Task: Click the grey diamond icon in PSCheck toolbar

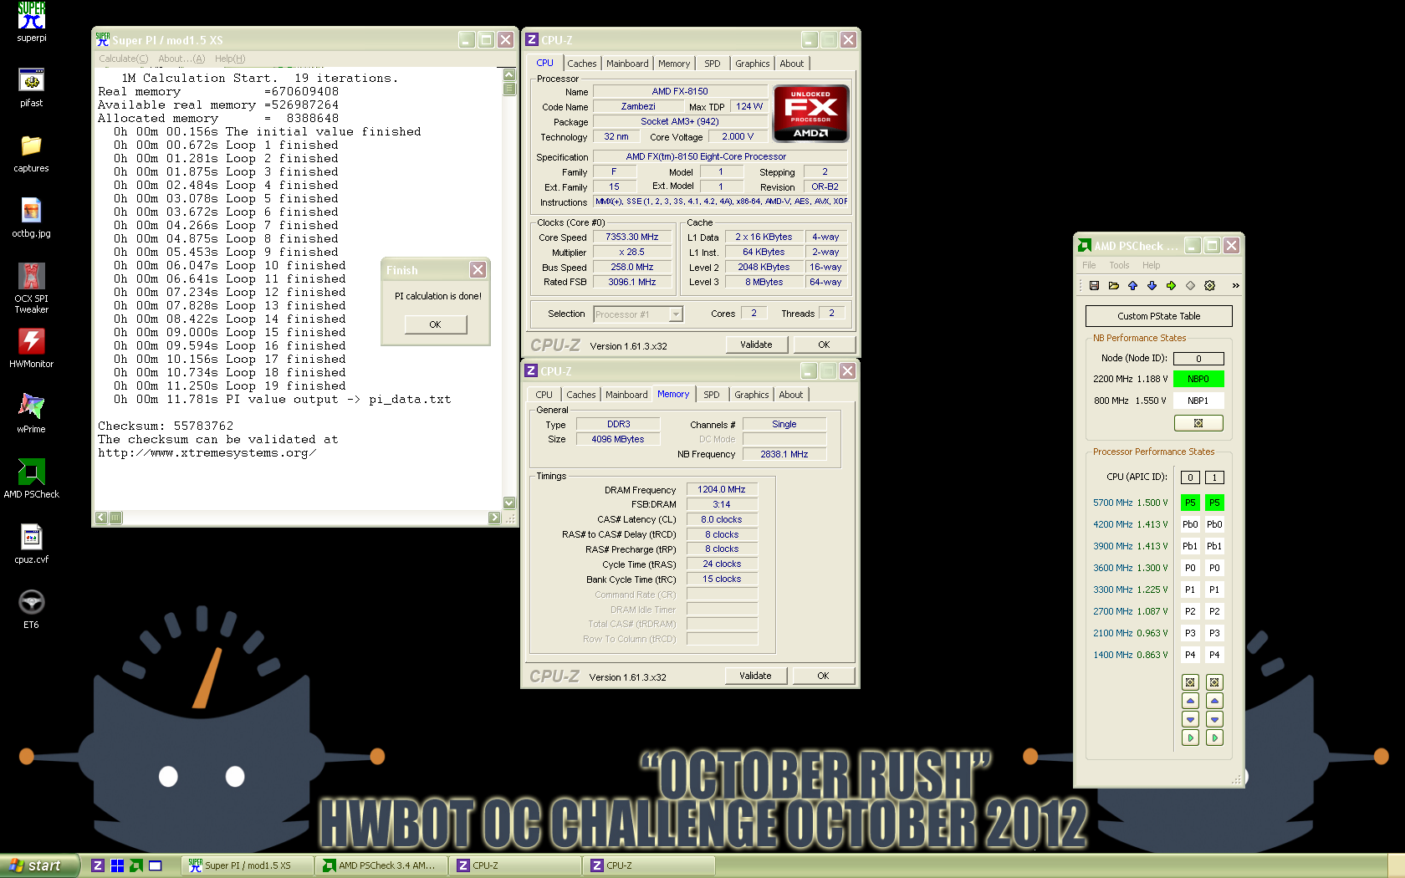Action: (x=1190, y=286)
